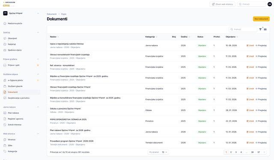Sort the table by Naslov column

coord(54,37)
